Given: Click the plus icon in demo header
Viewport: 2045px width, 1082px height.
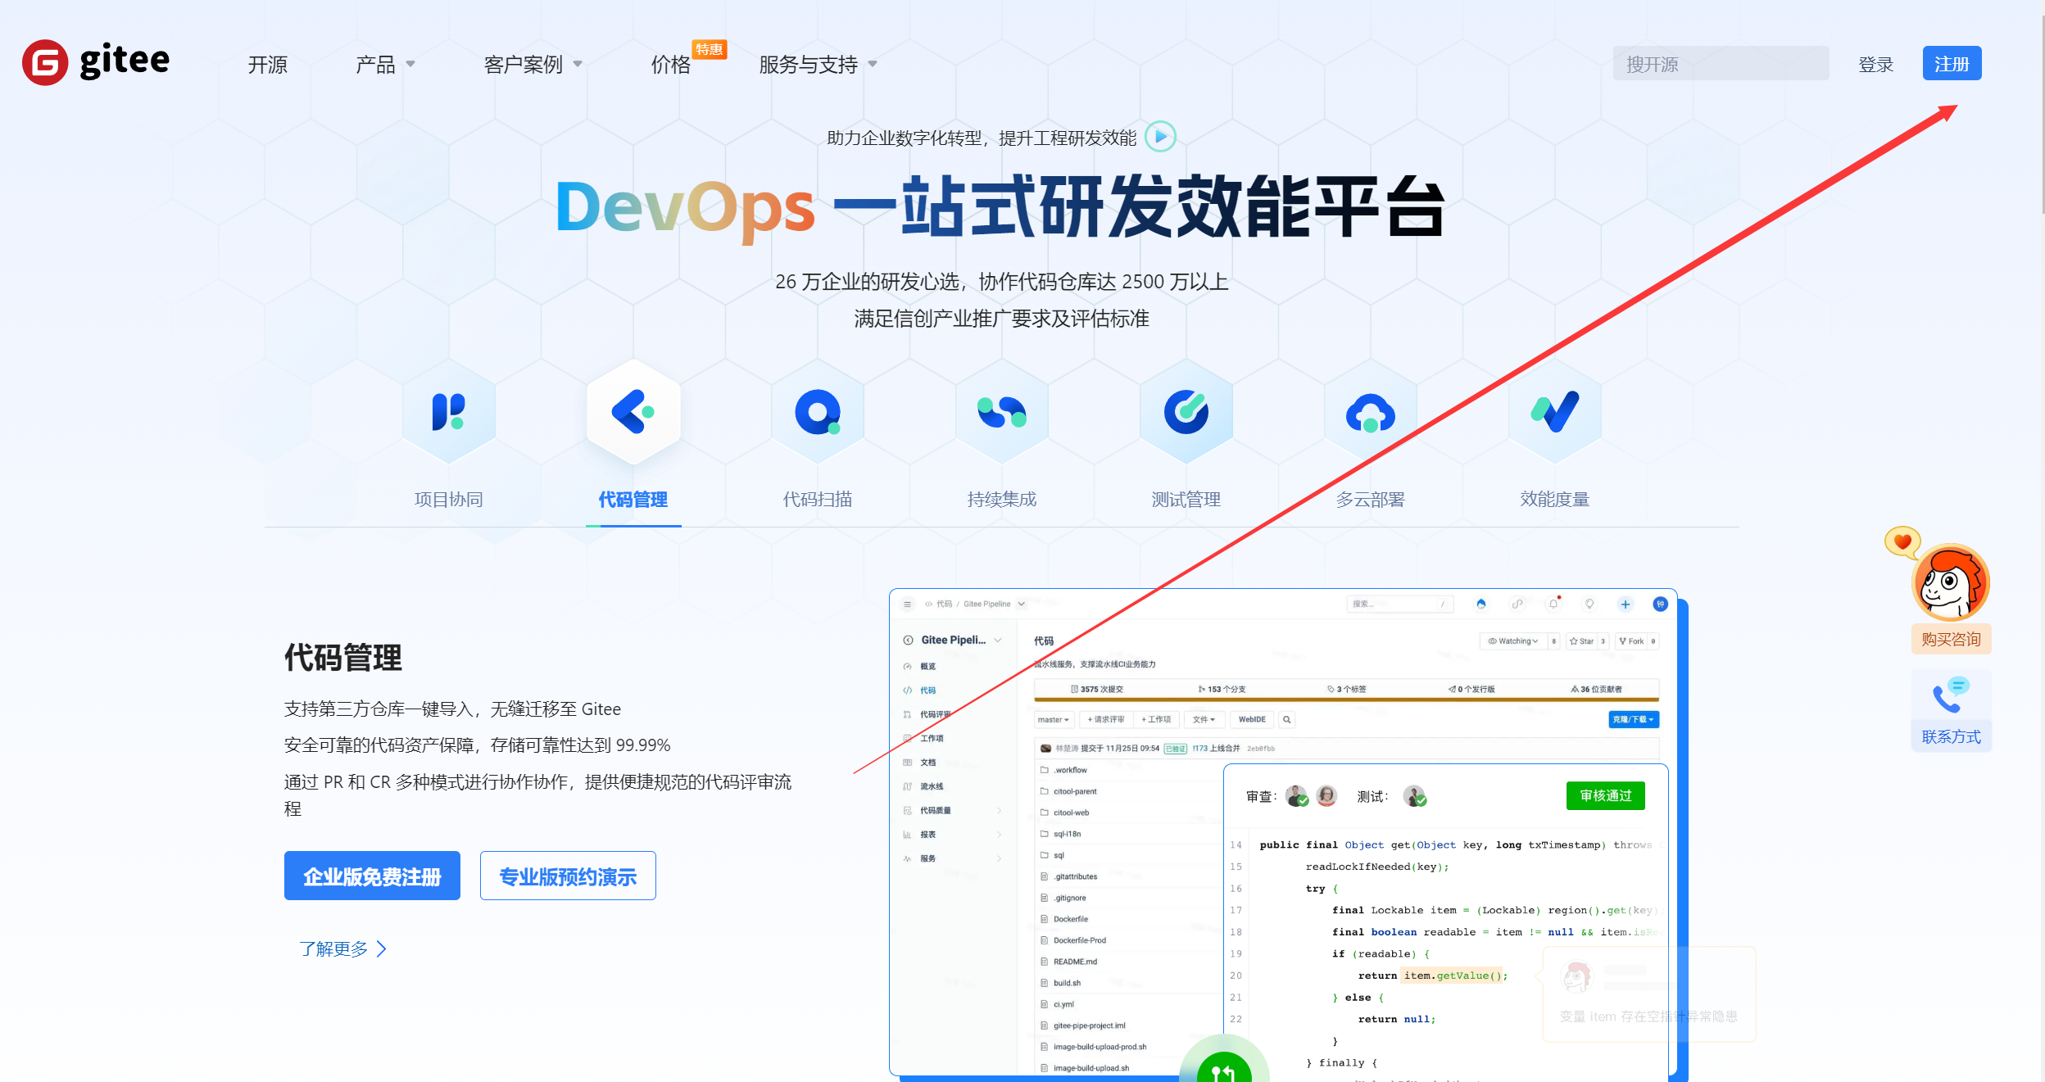Looking at the screenshot, I should point(1626,604).
